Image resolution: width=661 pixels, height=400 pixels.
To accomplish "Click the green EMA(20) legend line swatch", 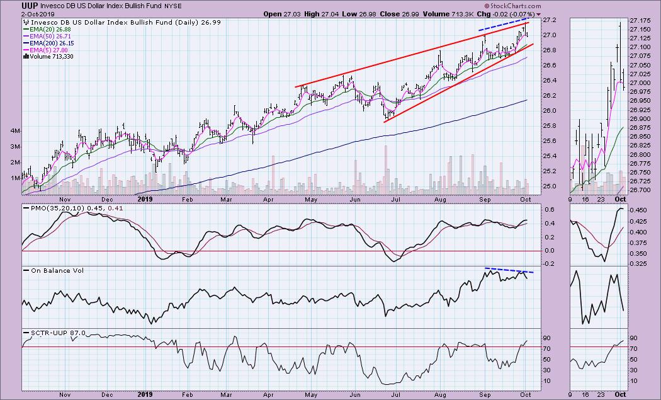I will 26,30.
